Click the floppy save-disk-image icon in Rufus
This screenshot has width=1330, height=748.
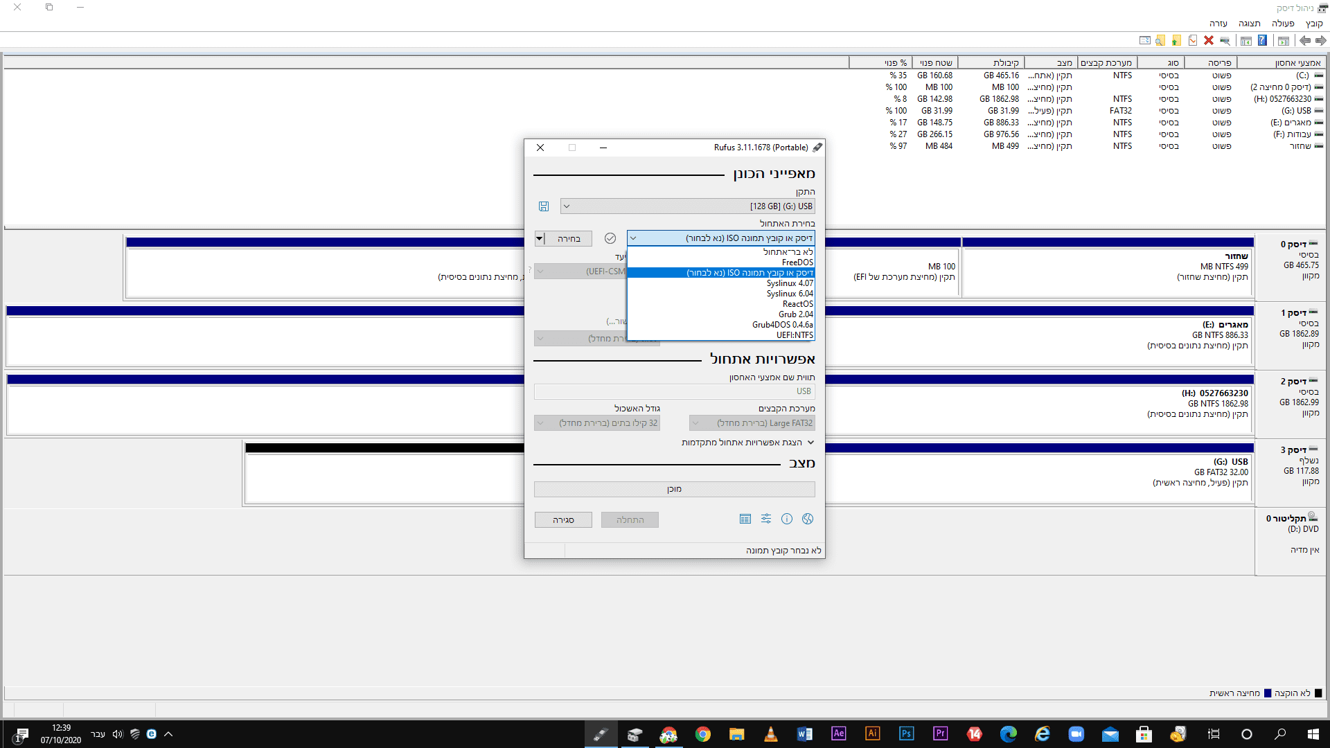[544, 206]
